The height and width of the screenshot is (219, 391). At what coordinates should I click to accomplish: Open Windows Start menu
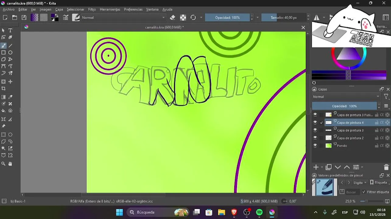point(119,212)
